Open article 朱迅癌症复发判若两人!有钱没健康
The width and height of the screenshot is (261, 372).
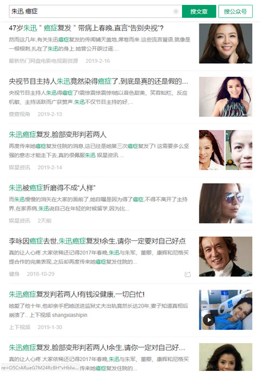tap(77, 295)
